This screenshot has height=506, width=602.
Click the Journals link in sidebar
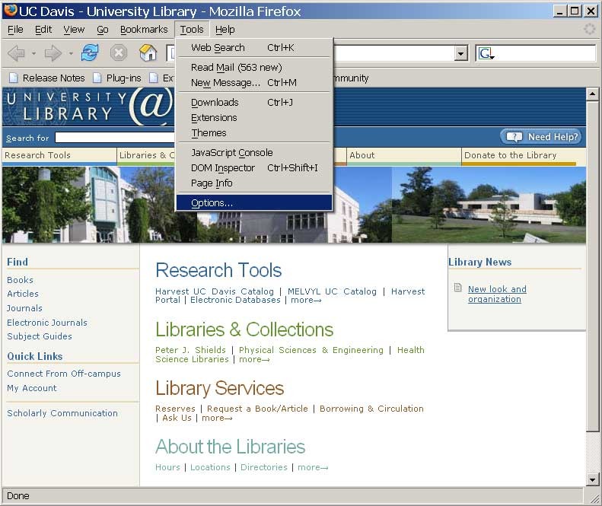(x=24, y=308)
